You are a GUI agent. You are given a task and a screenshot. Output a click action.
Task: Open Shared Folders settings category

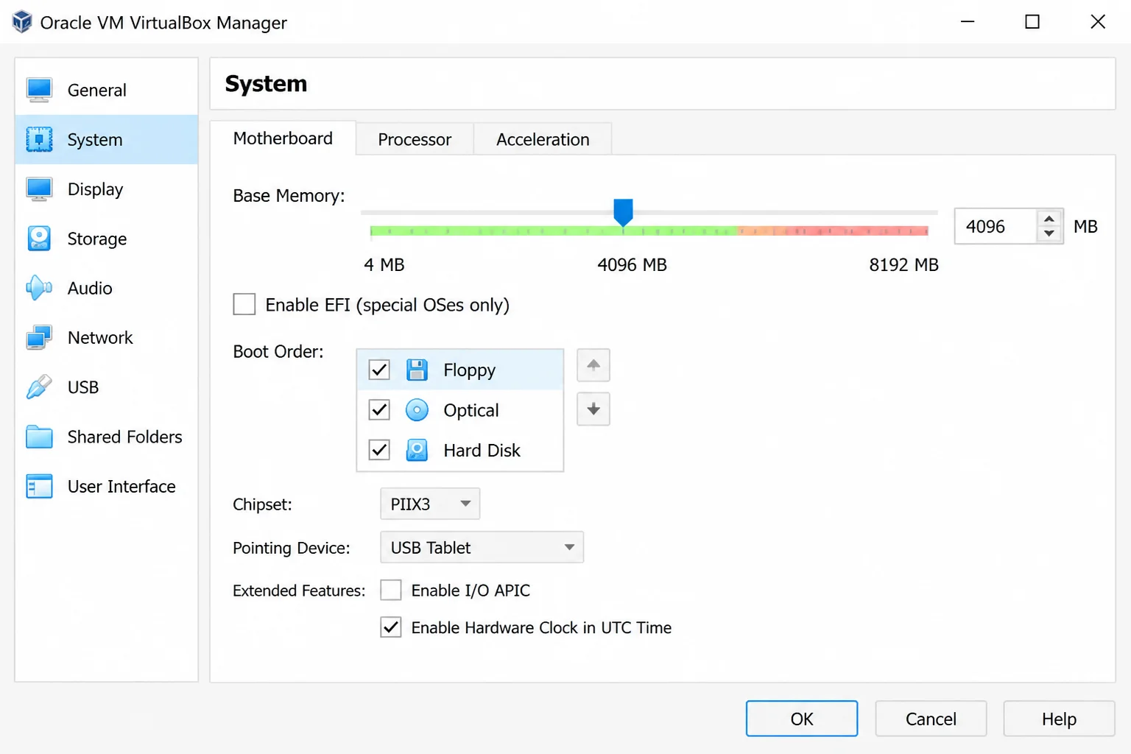pyautogui.click(x=107, y=437)
